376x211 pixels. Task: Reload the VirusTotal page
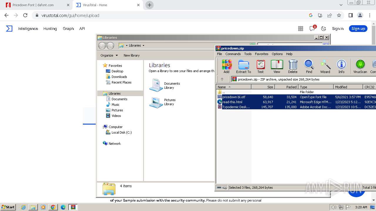coord(25,15)
